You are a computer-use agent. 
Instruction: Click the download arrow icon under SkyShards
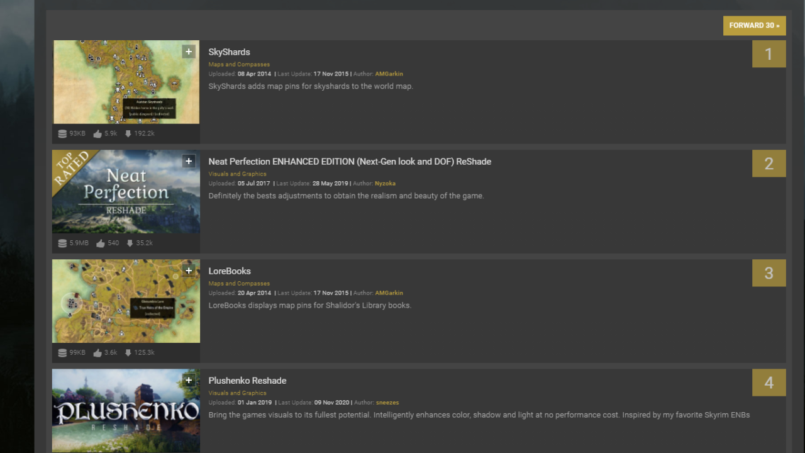(x=128, y=133)
